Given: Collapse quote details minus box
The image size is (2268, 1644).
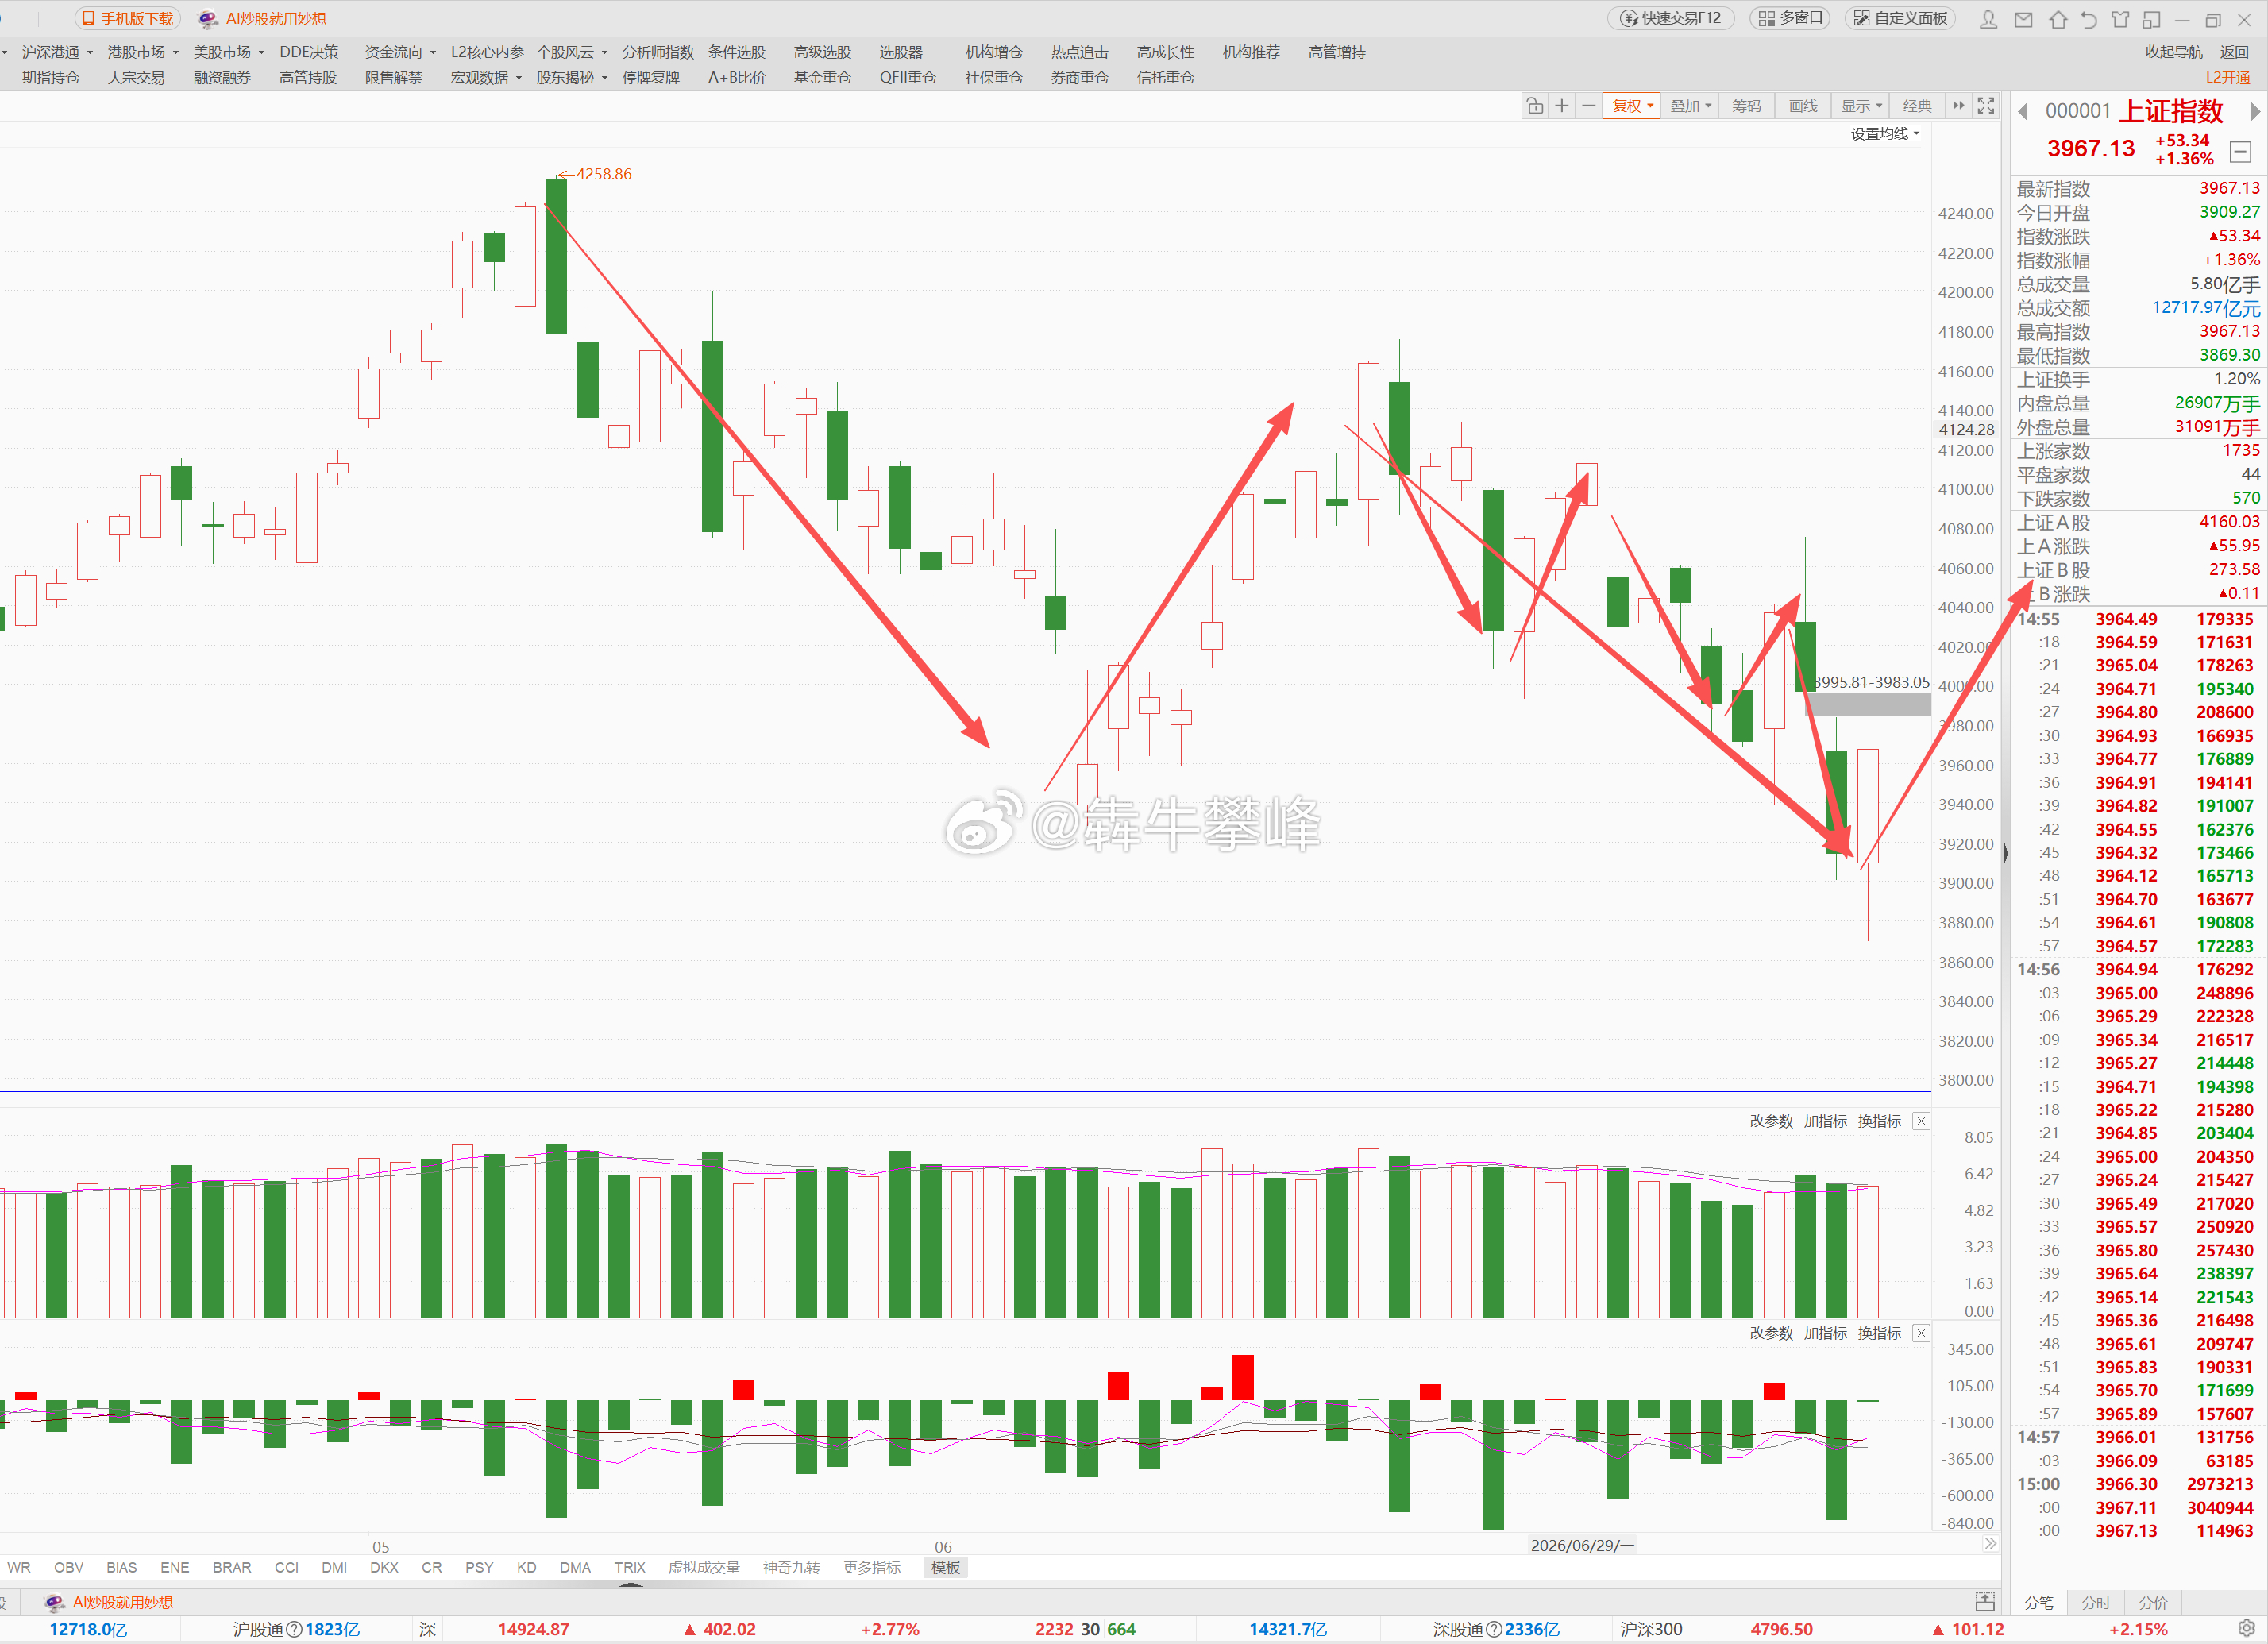Looking at the screenshot, I should point(2241,152).
